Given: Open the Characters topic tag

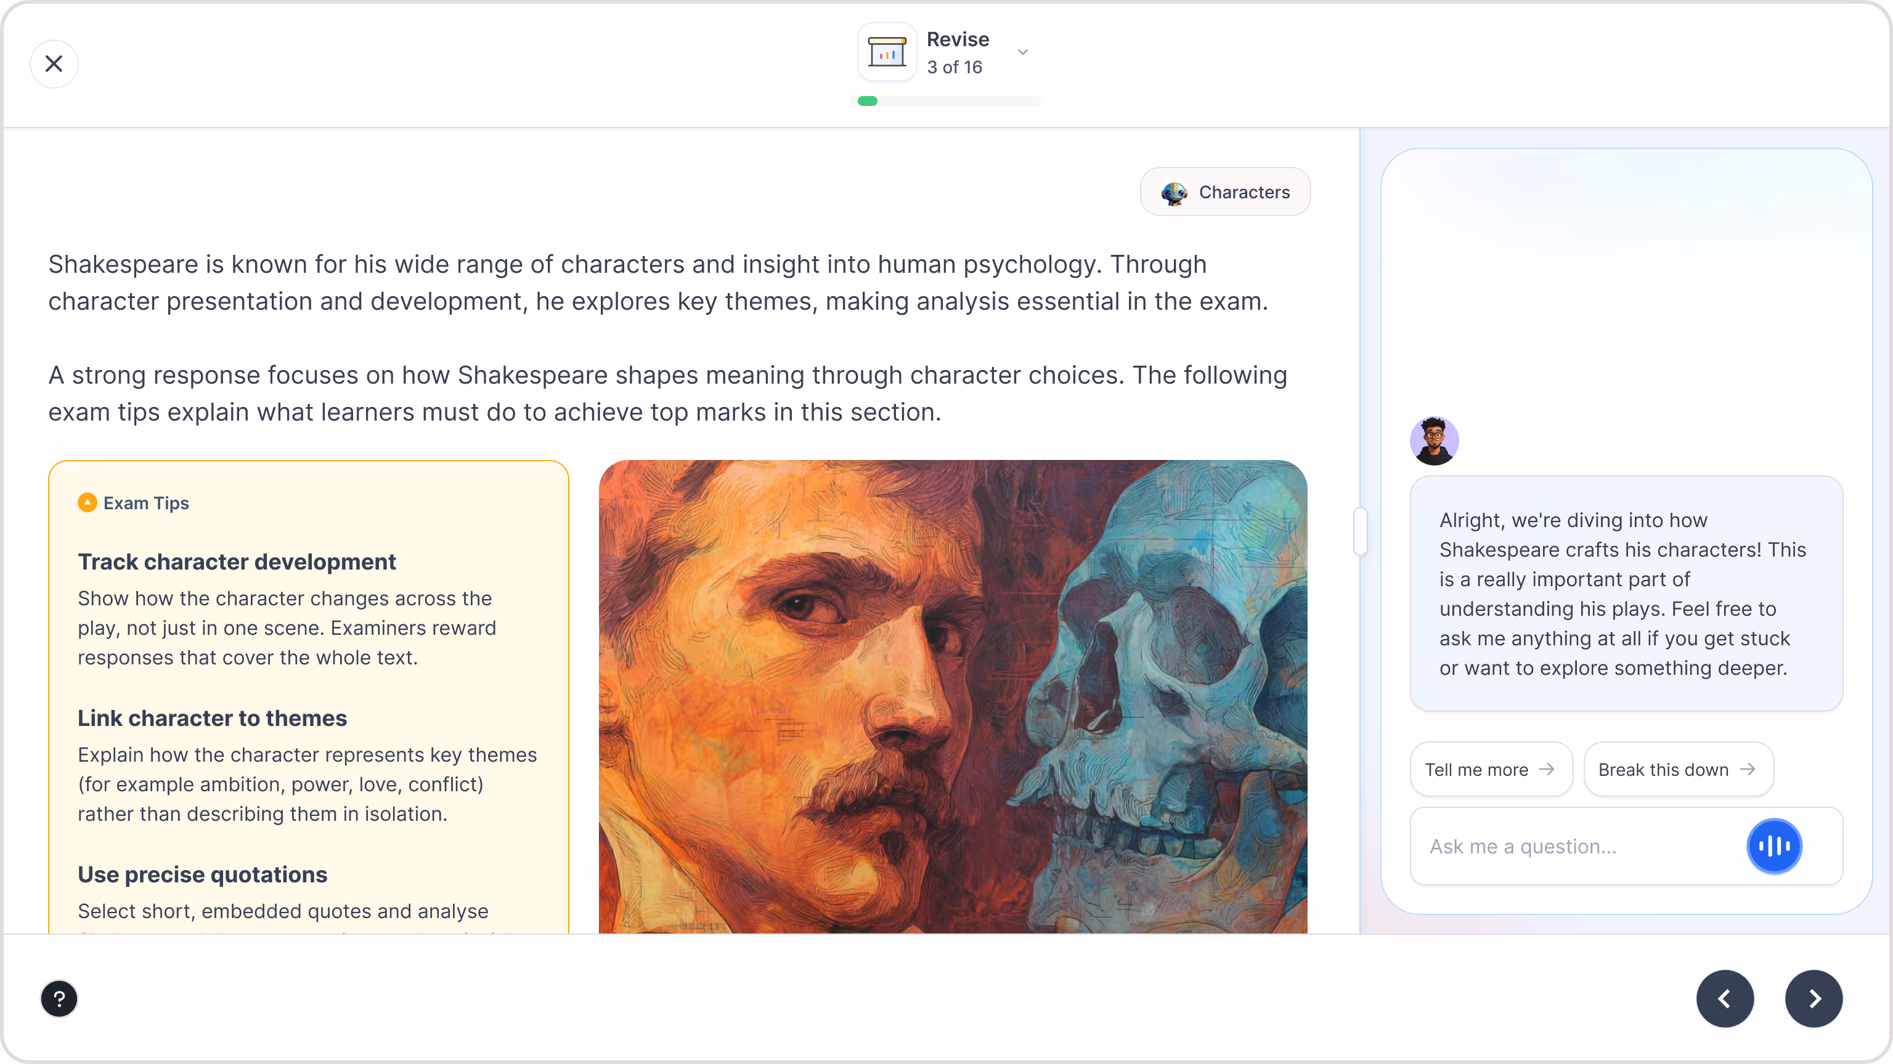Looking at the screenshot, I should (1225, 191).
